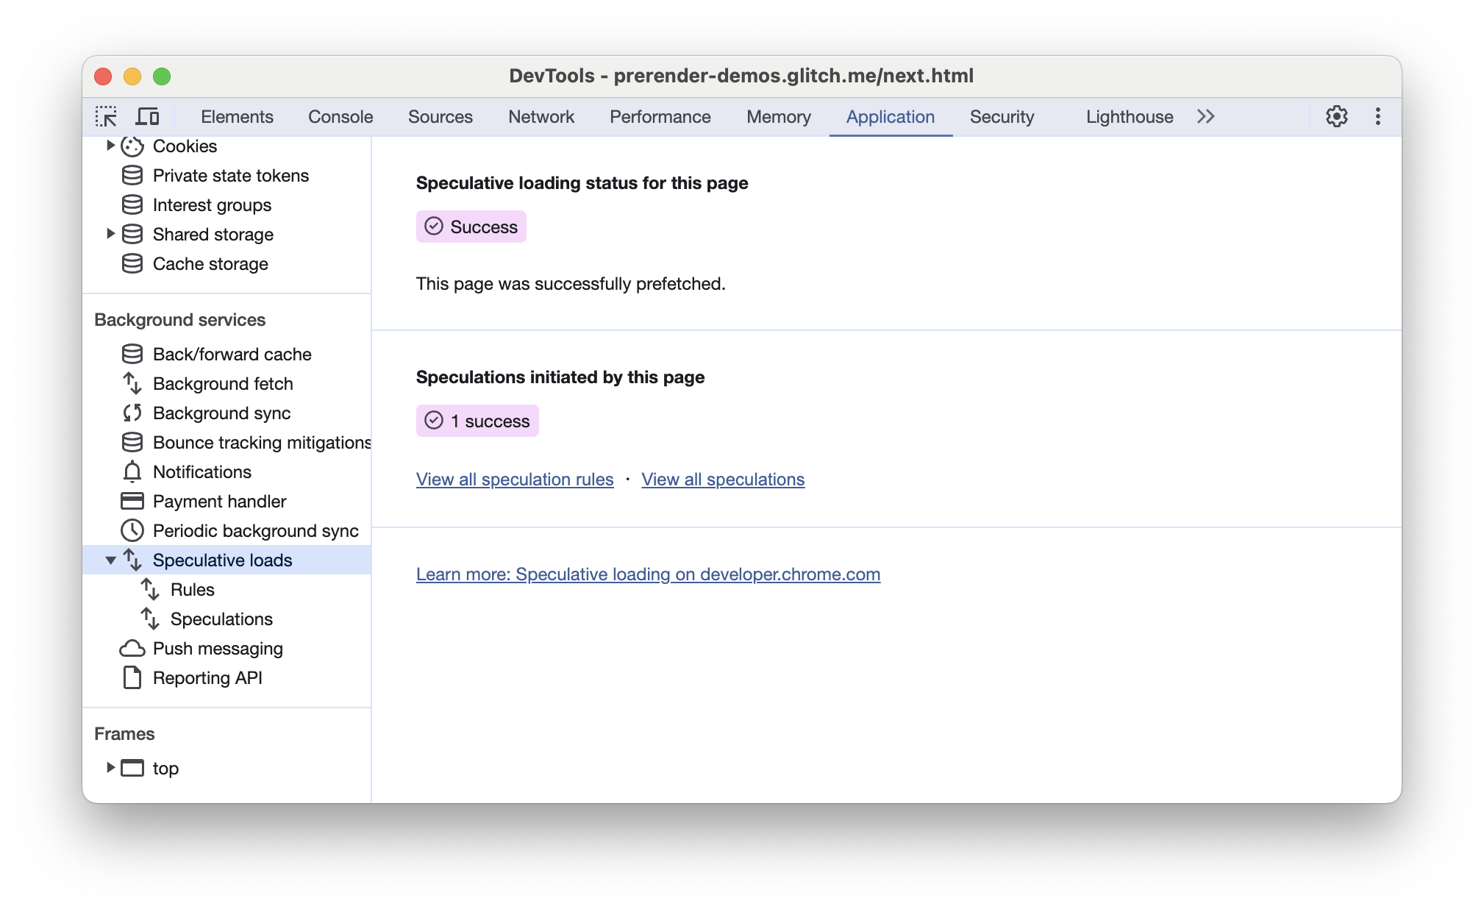Open the Speculations sub-item
1484x912 pixels.
223,619
